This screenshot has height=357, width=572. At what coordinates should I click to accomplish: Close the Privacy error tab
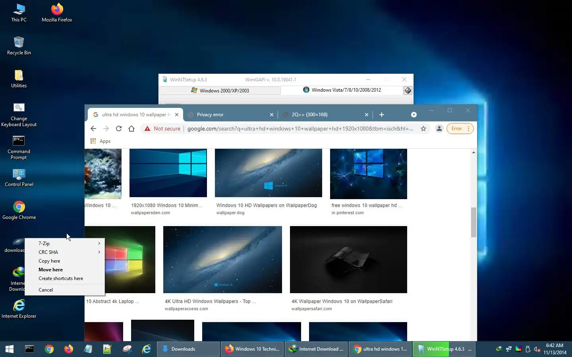(272, 115)
